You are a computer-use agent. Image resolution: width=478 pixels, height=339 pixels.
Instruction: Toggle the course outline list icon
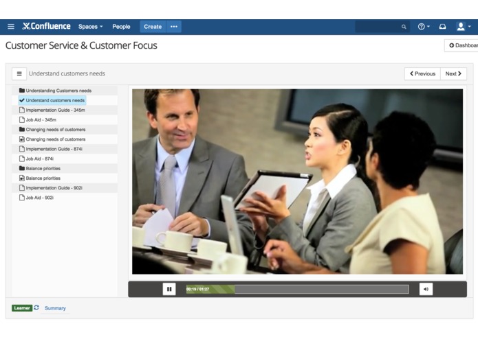tap(19, 73)
